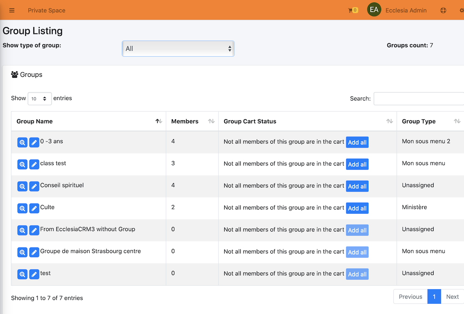Open the shopping cart icon in header
Viewport: 464px width, 314px height.
(353, 10)
